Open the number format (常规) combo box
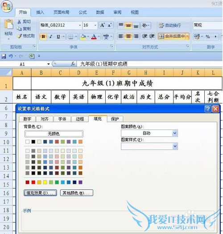The width and height of the screenshot is (223, 234). 207,25
